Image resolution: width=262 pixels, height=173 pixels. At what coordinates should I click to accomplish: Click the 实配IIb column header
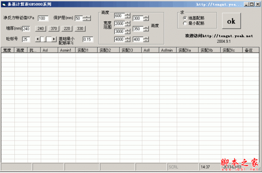210,50
